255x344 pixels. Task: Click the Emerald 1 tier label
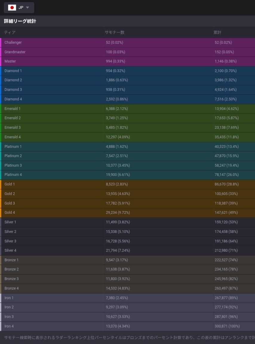tap(13, 109)
